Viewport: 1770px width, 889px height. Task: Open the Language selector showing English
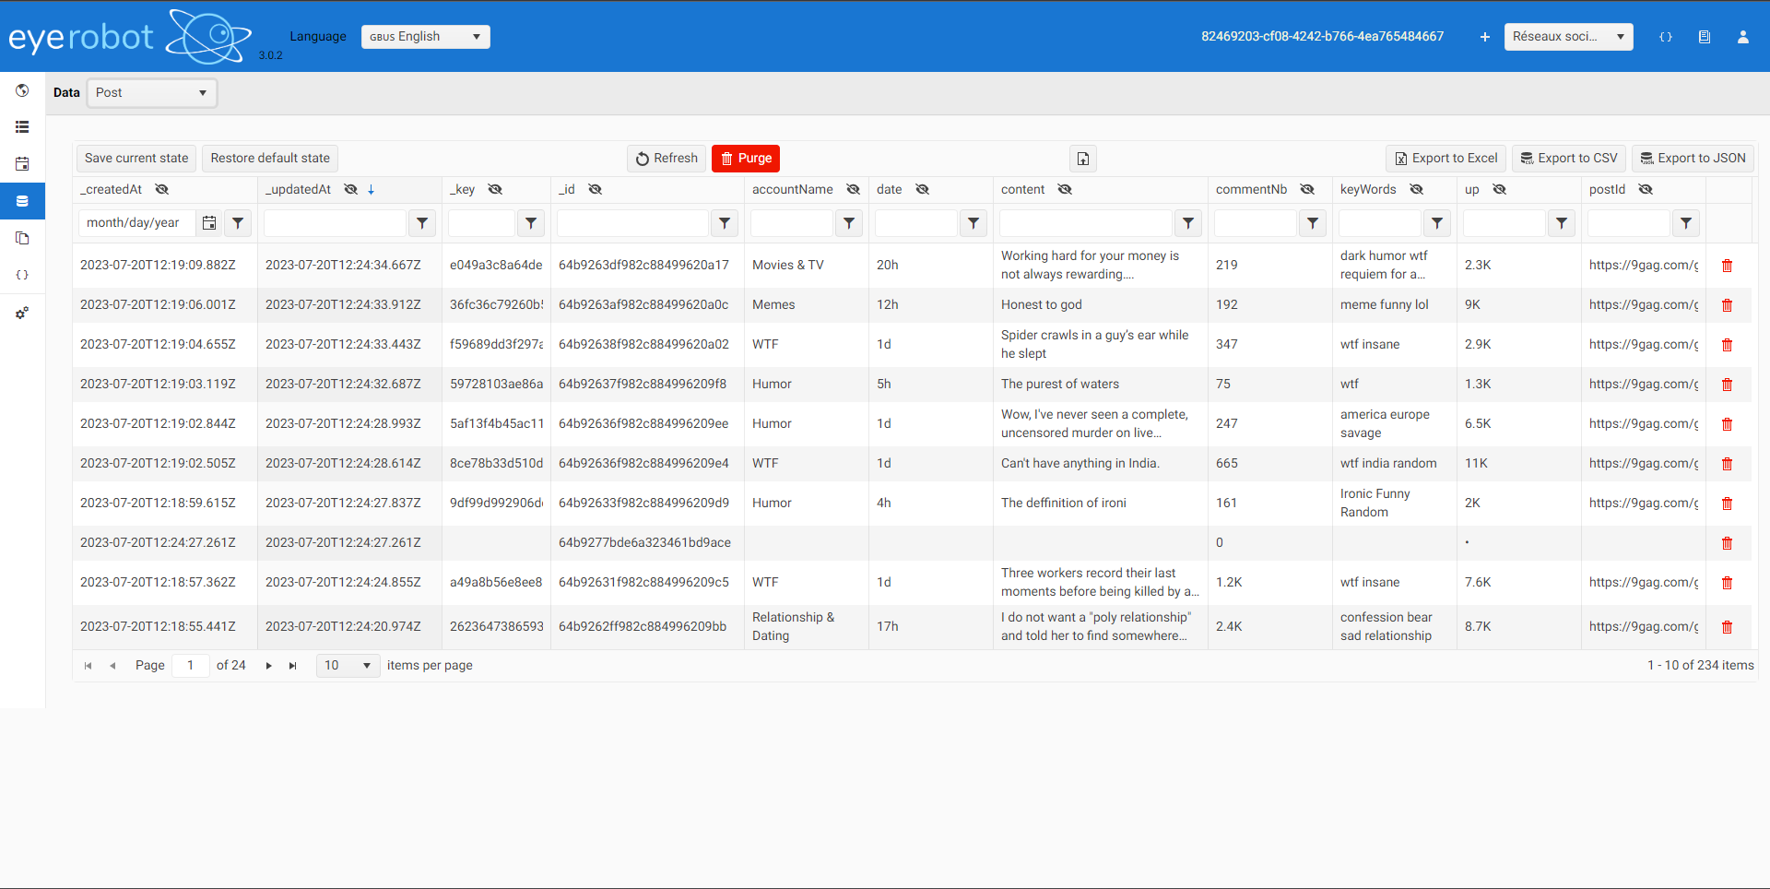click(x=425, y=37)
